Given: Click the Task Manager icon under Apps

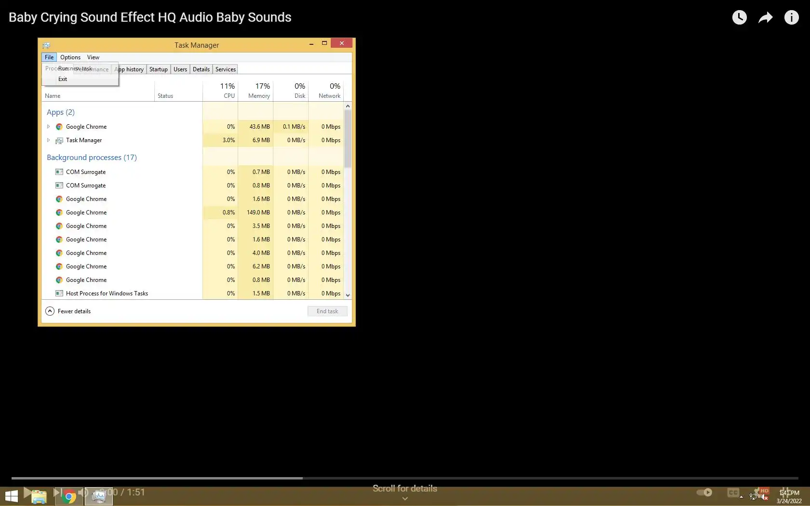Looking at the screenshot, I should tap(59, 140).
